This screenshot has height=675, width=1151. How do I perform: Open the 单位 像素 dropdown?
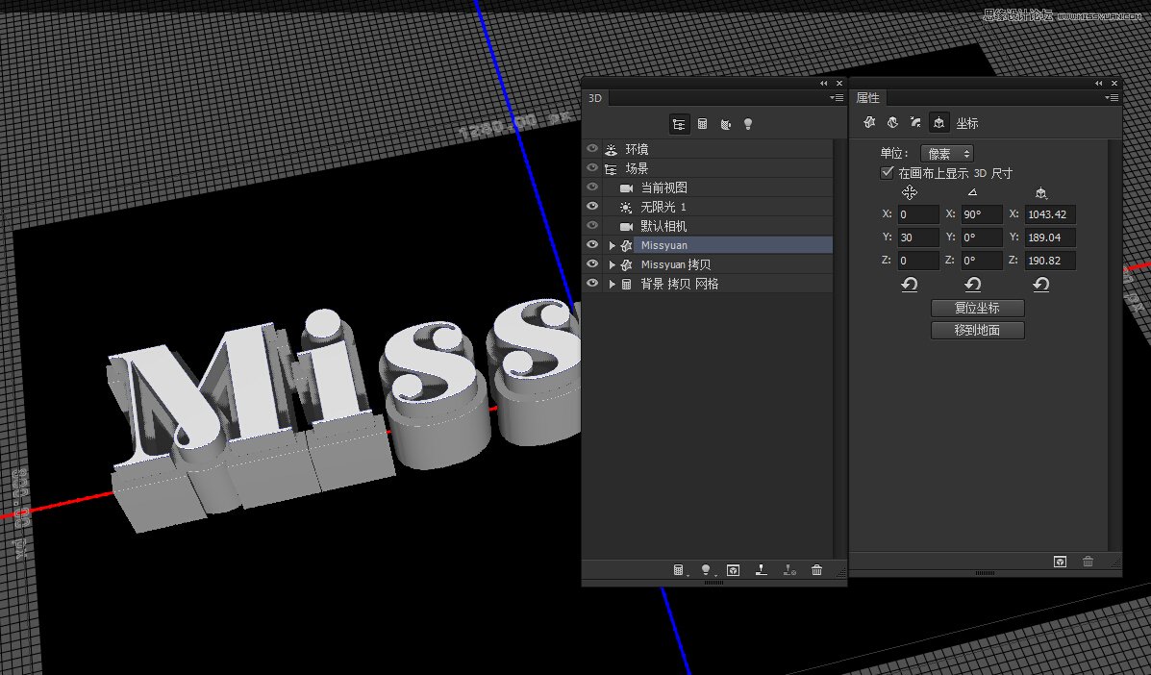945,152
